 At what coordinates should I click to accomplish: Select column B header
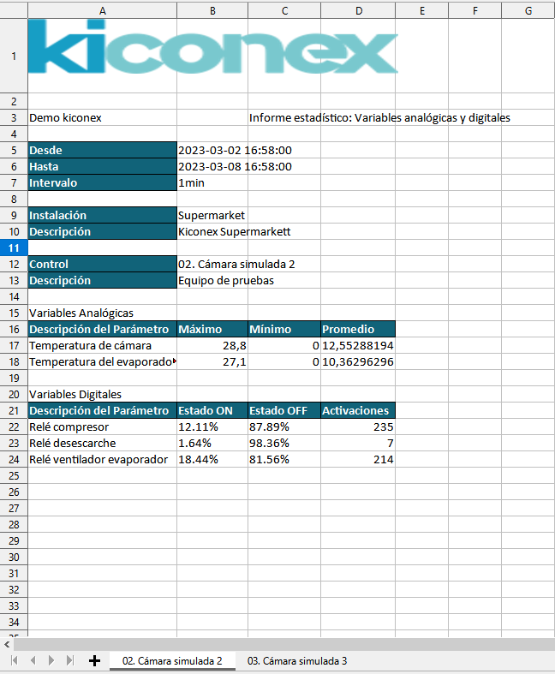tap(212, 10)
